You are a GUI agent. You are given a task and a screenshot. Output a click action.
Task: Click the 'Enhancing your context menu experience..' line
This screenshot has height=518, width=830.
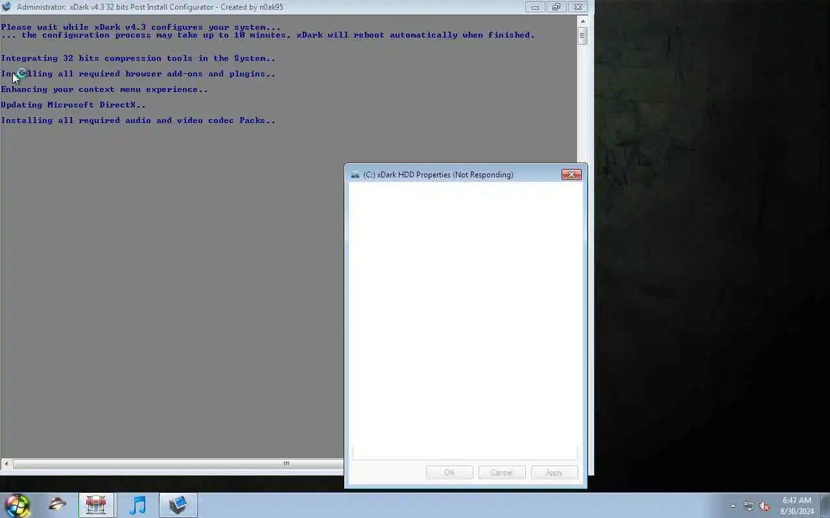[x=104, y=89]
